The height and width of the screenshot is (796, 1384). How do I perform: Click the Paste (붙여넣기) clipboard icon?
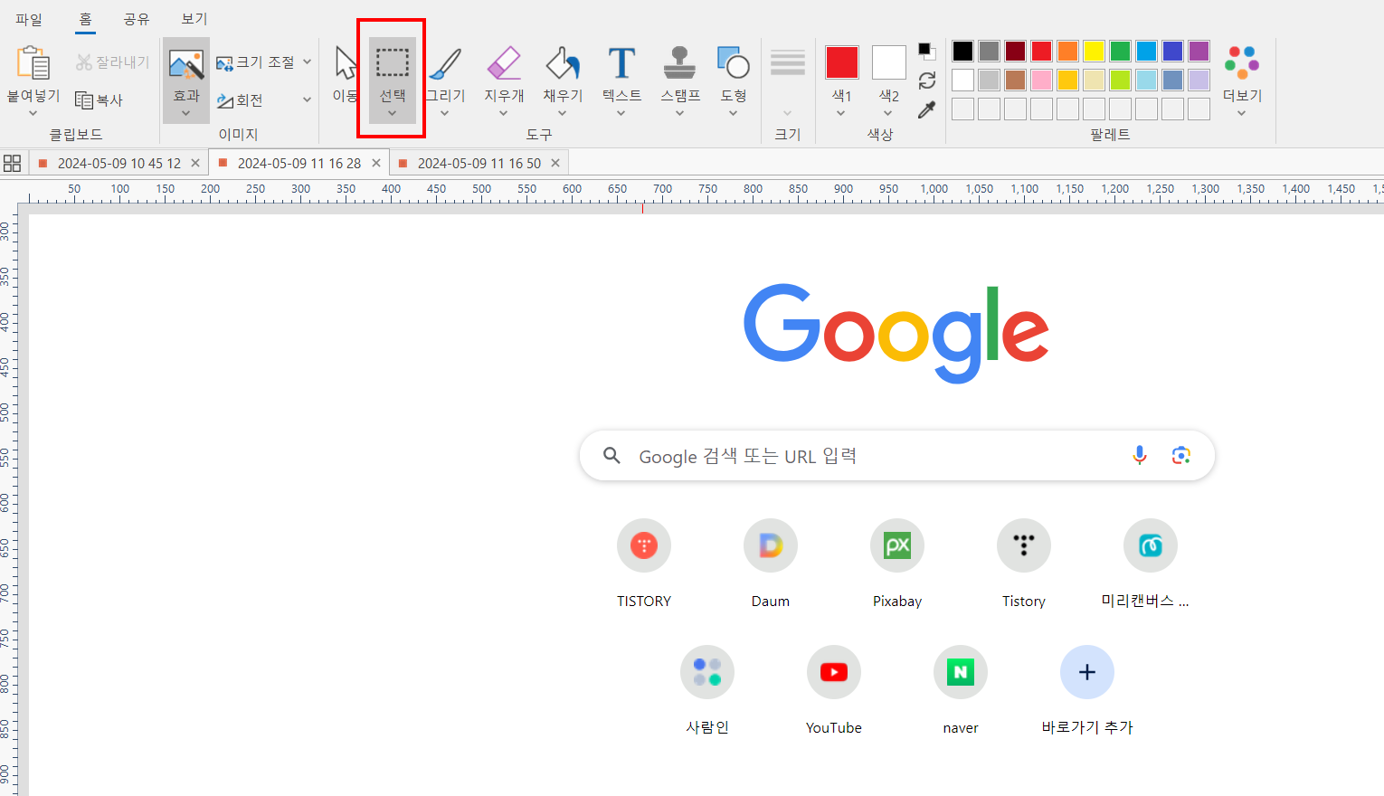tap(33, 62)
